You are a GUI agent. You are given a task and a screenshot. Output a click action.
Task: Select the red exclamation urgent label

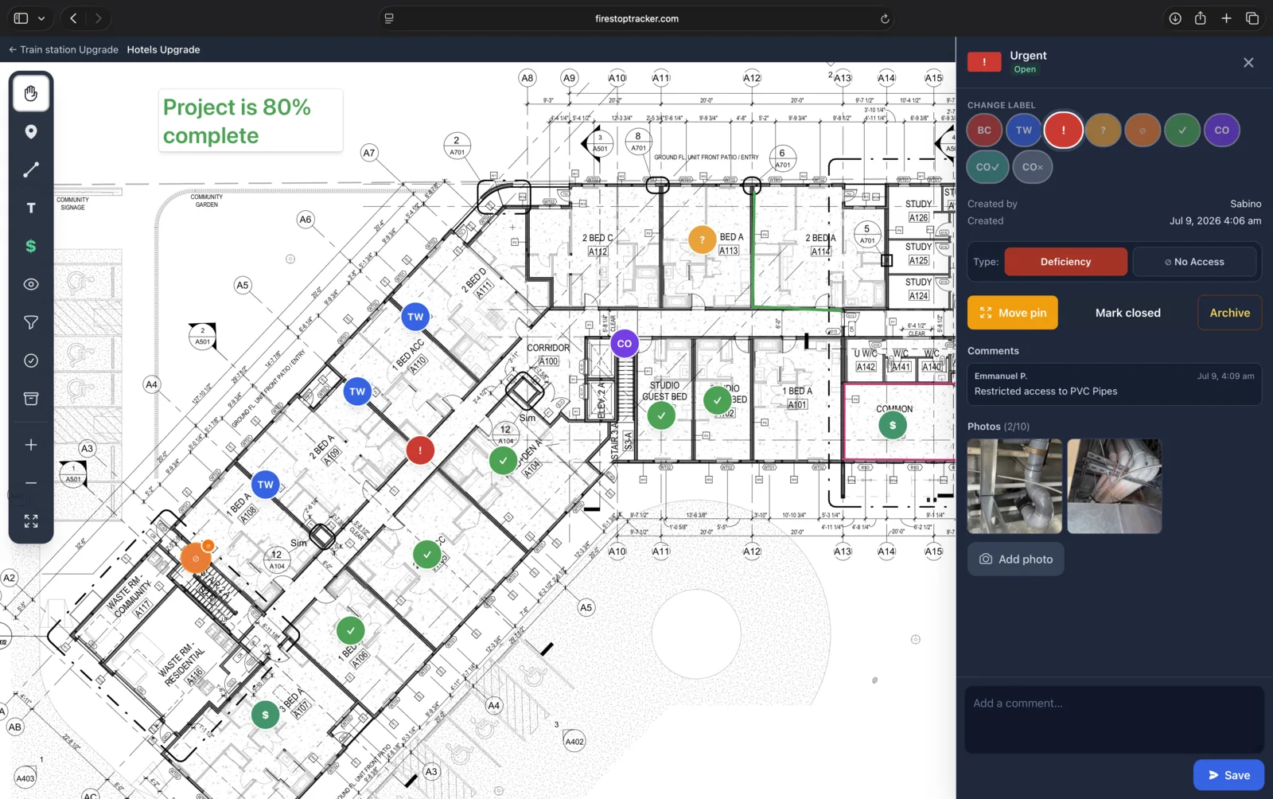[1064, 131]
